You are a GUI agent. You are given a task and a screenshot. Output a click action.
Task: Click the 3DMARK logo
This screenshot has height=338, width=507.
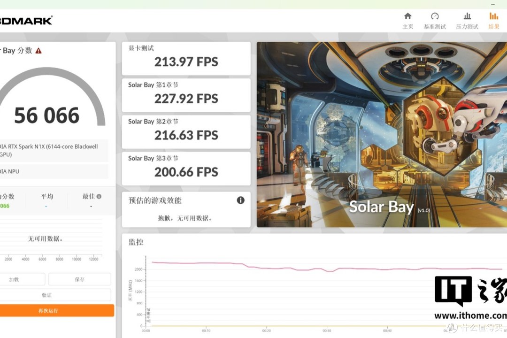(26, 20)
